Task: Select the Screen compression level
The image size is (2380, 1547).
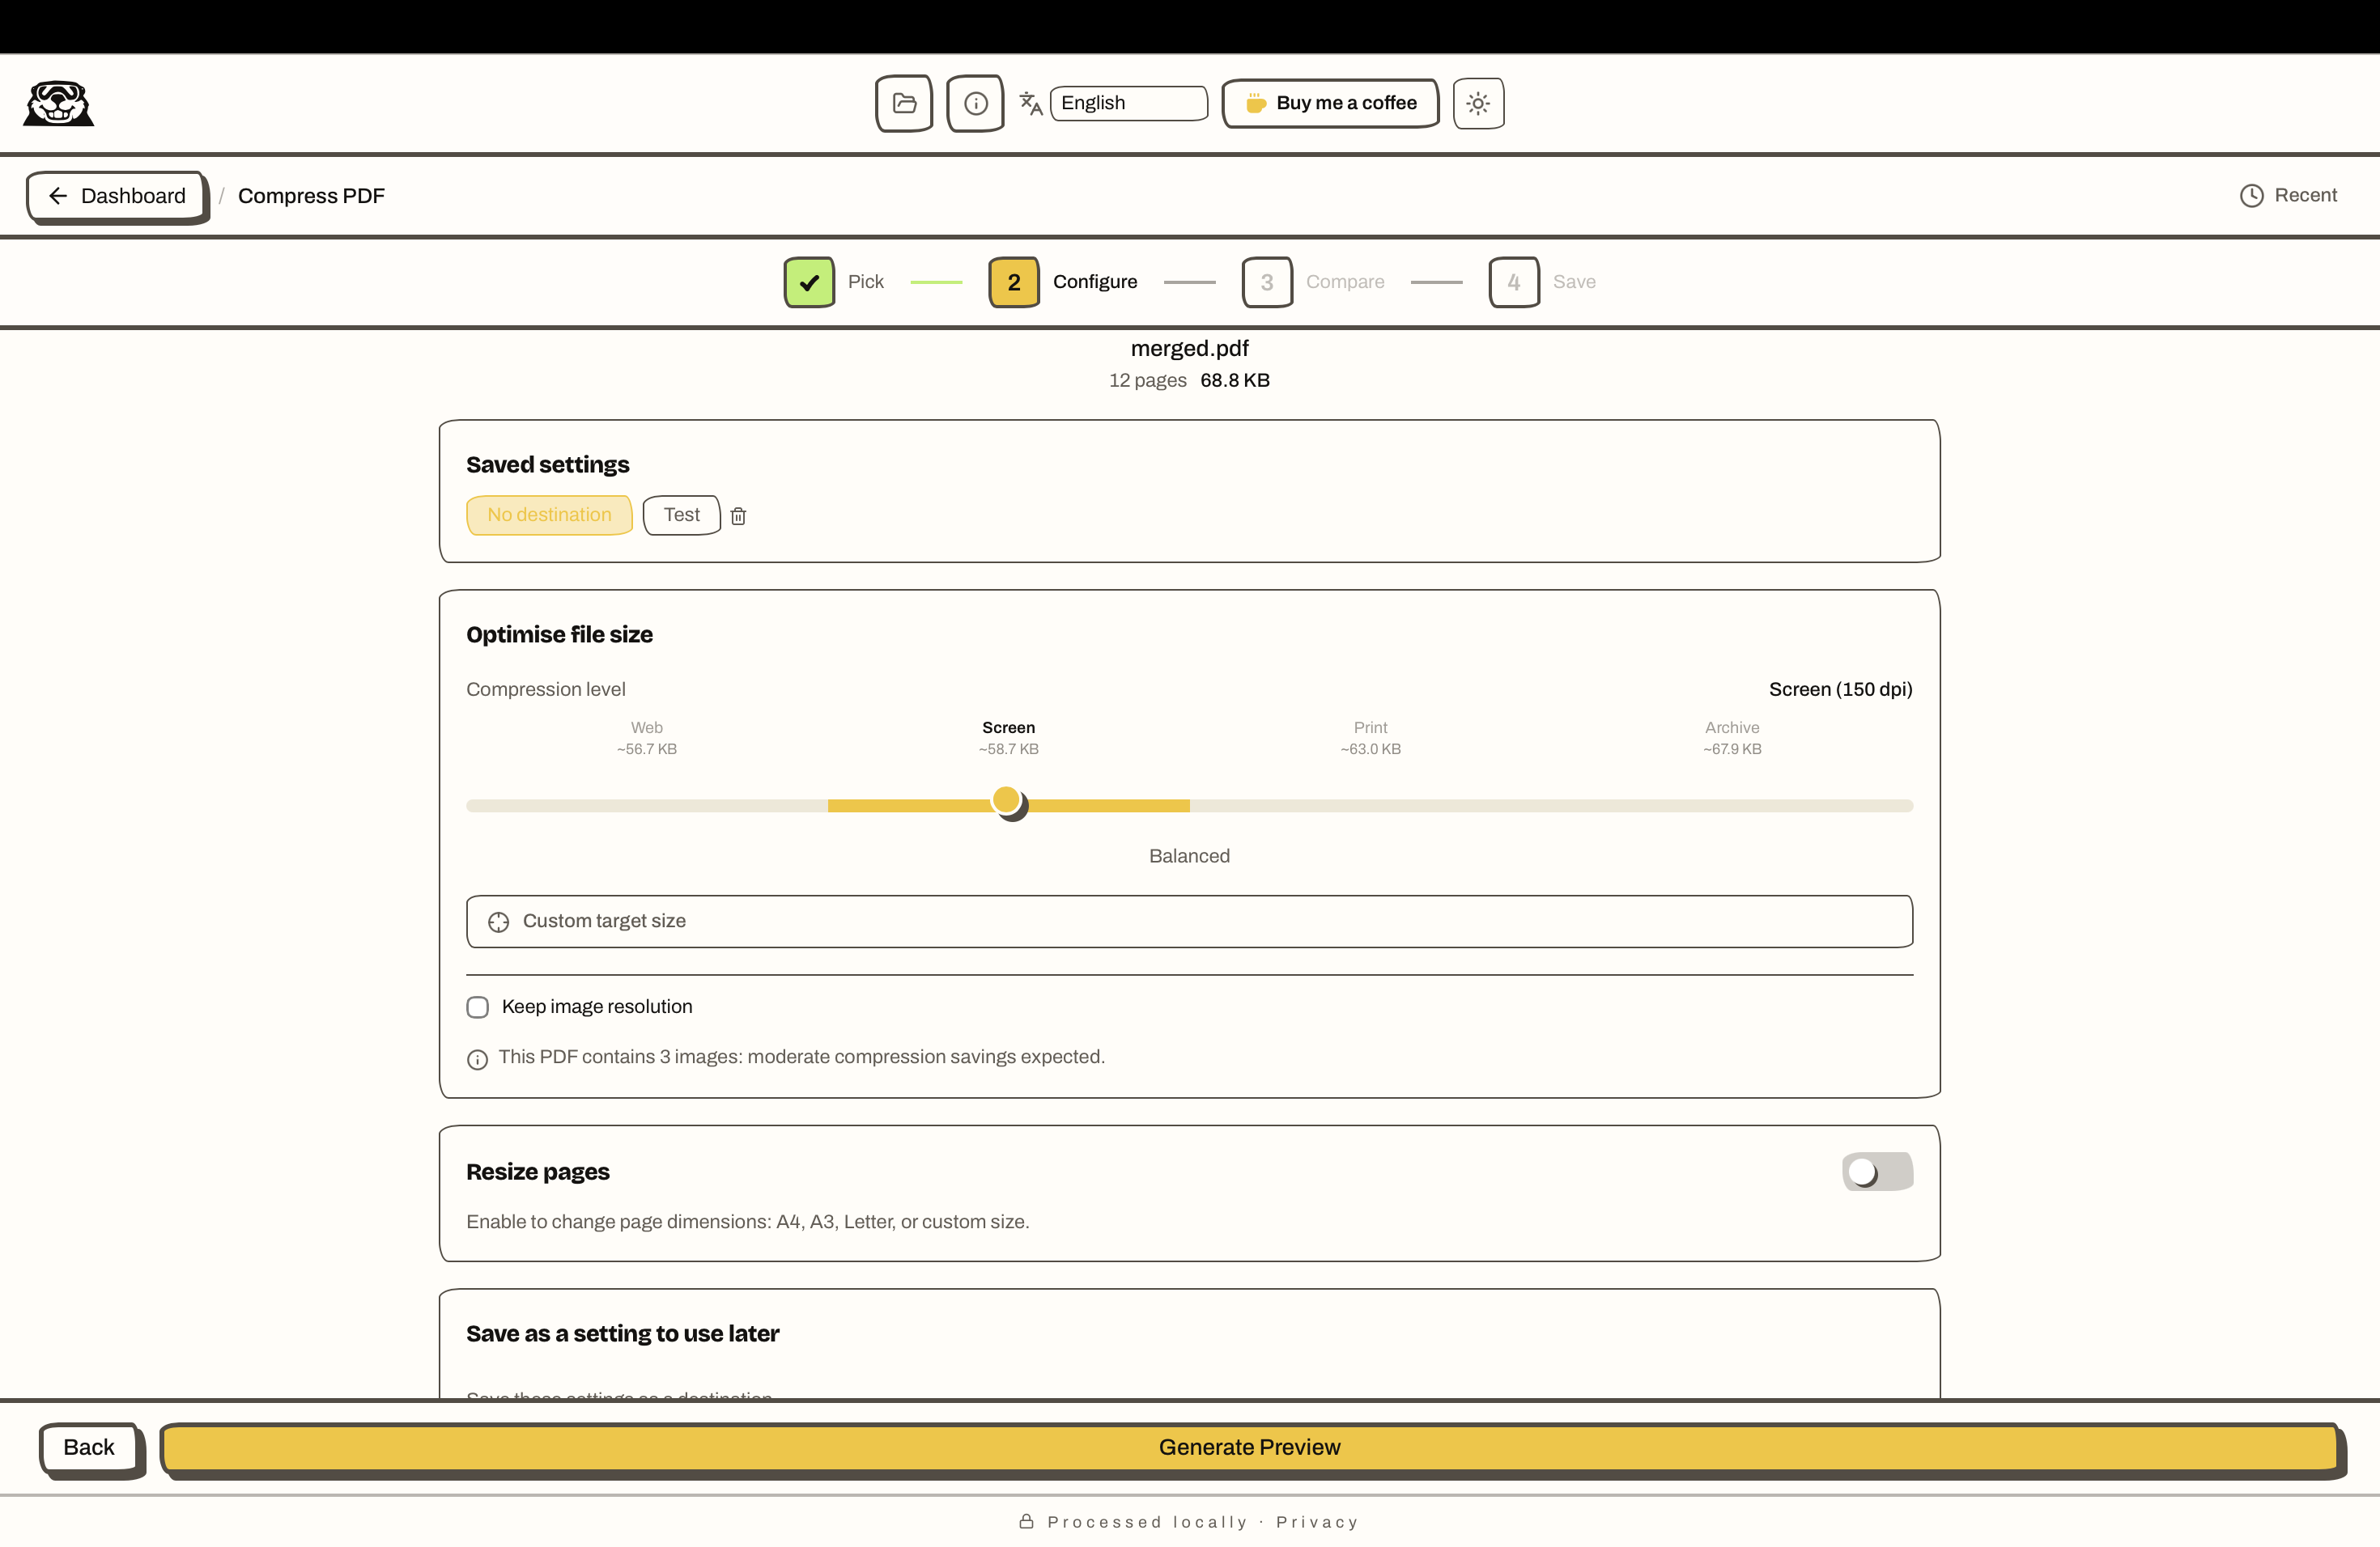Action: 1008,738
